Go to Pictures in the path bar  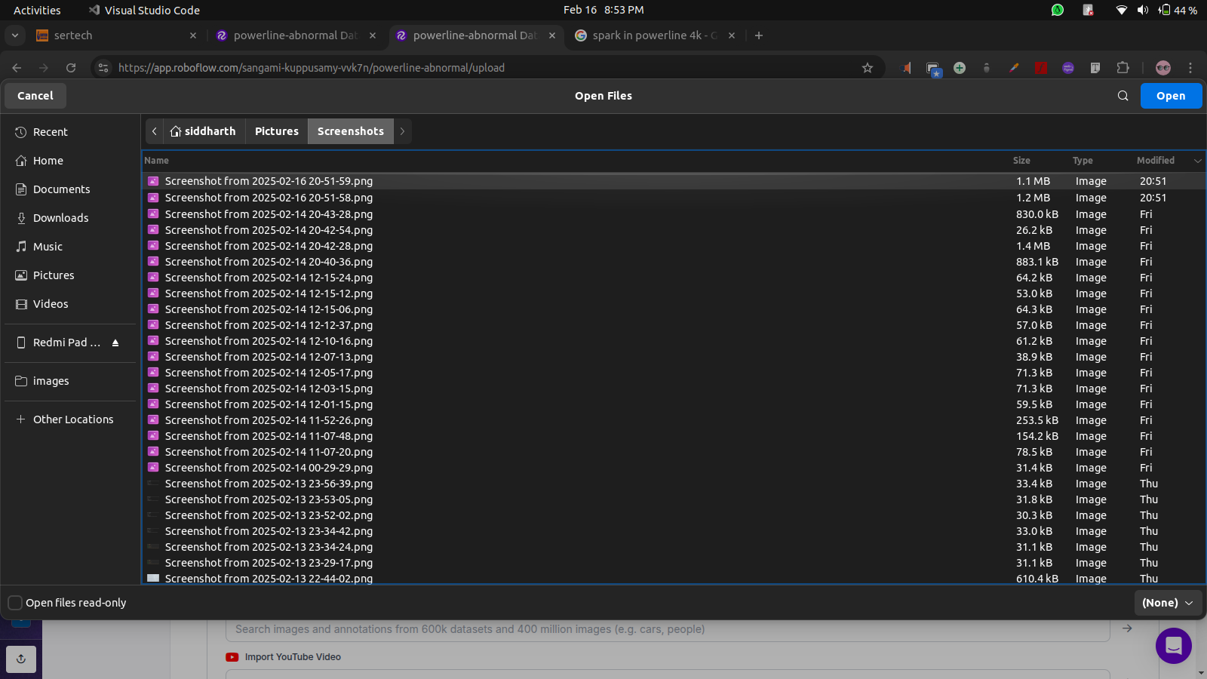276,131
